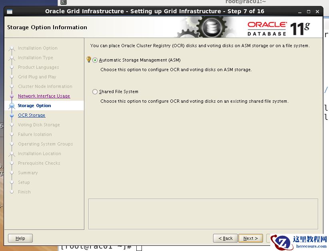Open the Help button

click(20, 238)
